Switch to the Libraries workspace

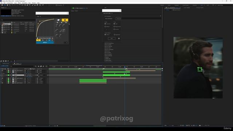tap(195, 5)
